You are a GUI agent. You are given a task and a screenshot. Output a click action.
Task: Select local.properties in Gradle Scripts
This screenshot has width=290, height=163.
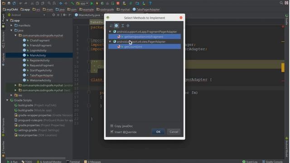[x=28, y=135]
